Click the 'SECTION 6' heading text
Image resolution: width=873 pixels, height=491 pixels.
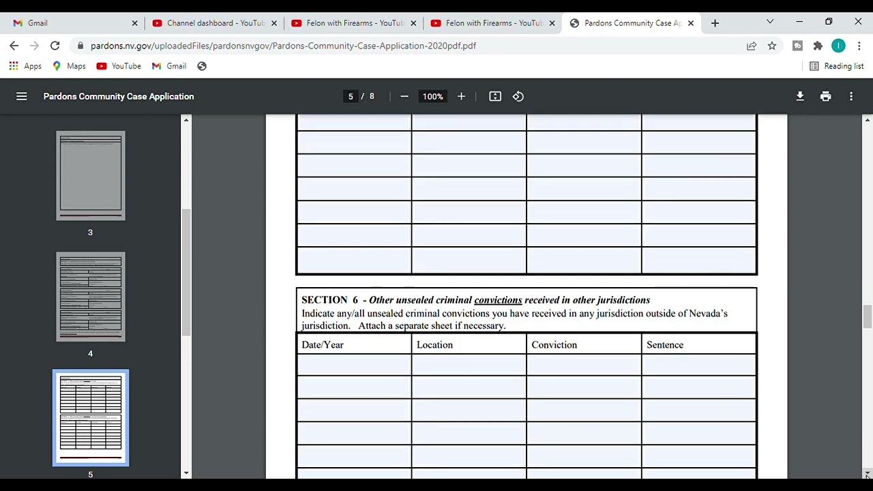[330, 300]
